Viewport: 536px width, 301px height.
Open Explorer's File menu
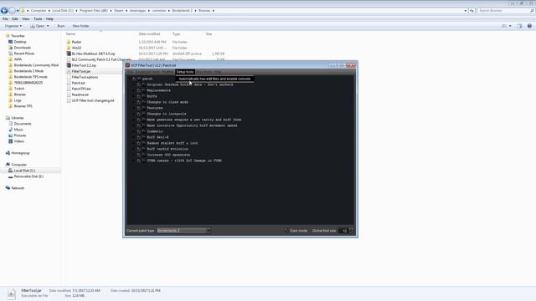pyautogui.click(x=5, y=19)
